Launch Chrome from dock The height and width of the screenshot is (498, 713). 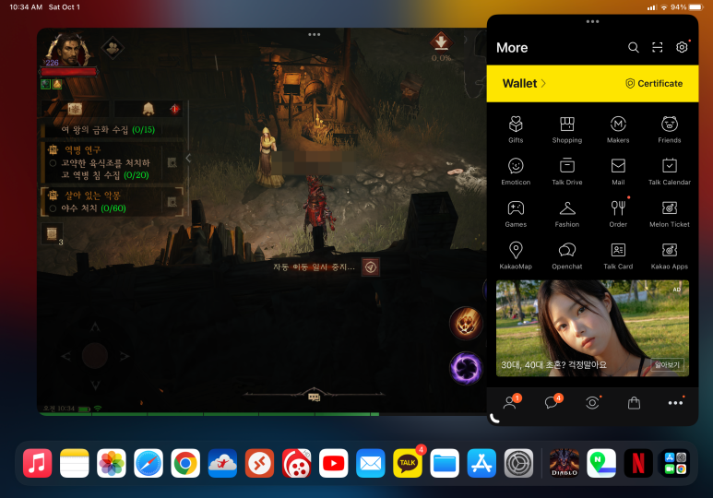click(x=185, y=463)
